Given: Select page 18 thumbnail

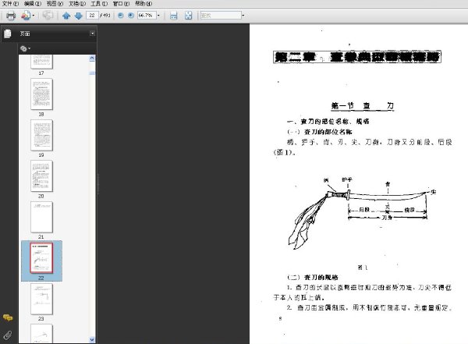Looking at the screenshot, I should (x=41, y=94).
